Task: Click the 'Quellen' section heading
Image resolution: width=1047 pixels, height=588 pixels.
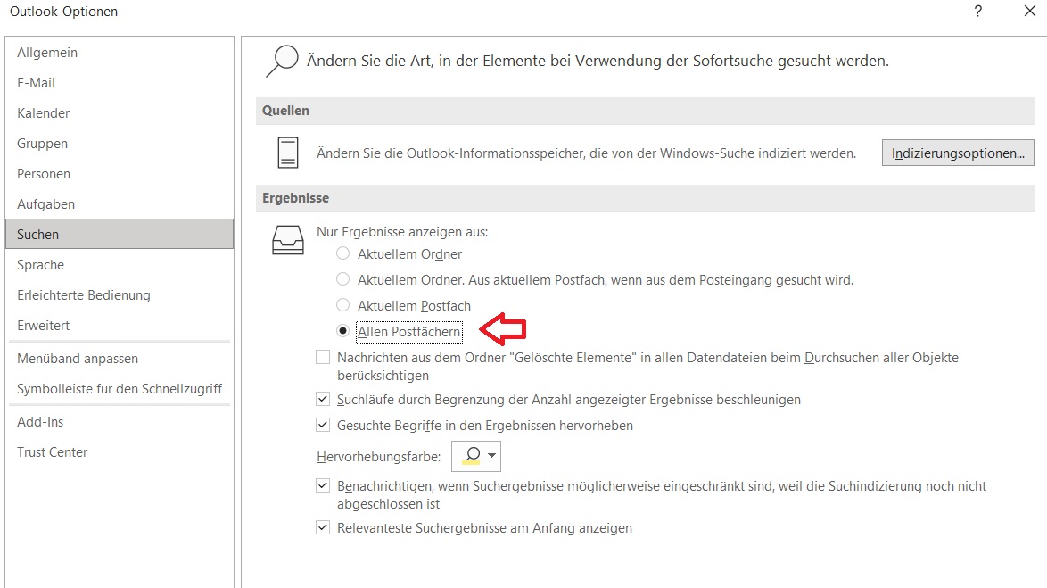Action: click(285, 111)
